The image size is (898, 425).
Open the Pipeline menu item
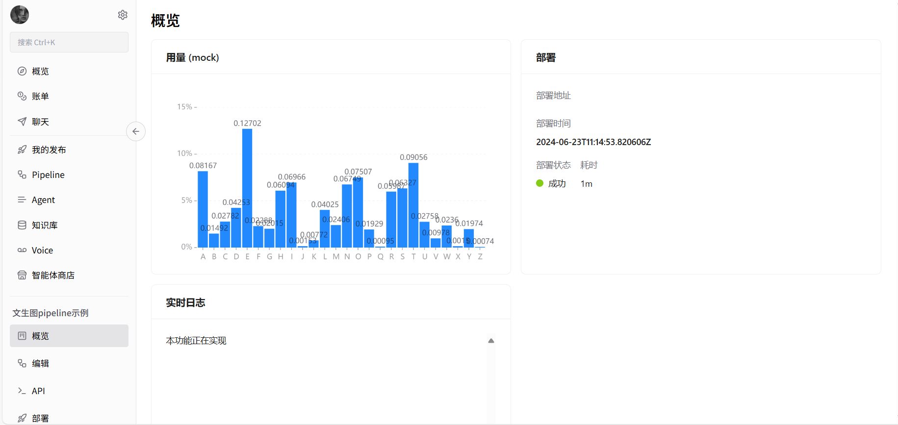[x=48, y=175]
